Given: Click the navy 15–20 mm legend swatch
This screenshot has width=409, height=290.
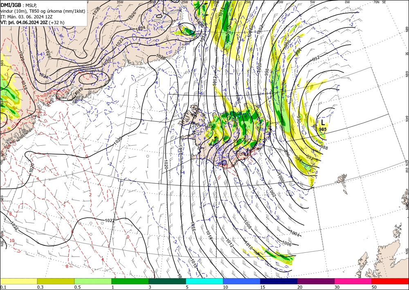Looking at the screenshot, I should point(279,281).
